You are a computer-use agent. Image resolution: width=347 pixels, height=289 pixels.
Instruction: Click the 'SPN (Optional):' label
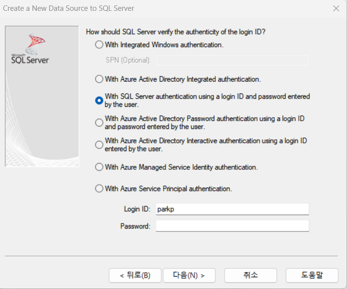tap(128, 60)
